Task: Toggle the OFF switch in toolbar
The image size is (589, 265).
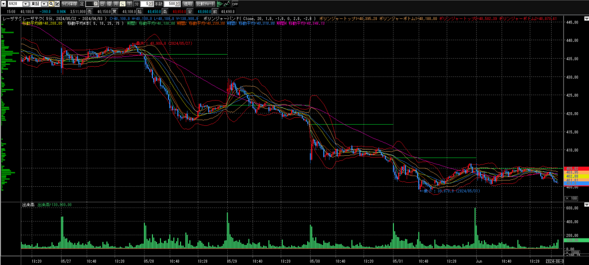Action: (x=236, y=3)
